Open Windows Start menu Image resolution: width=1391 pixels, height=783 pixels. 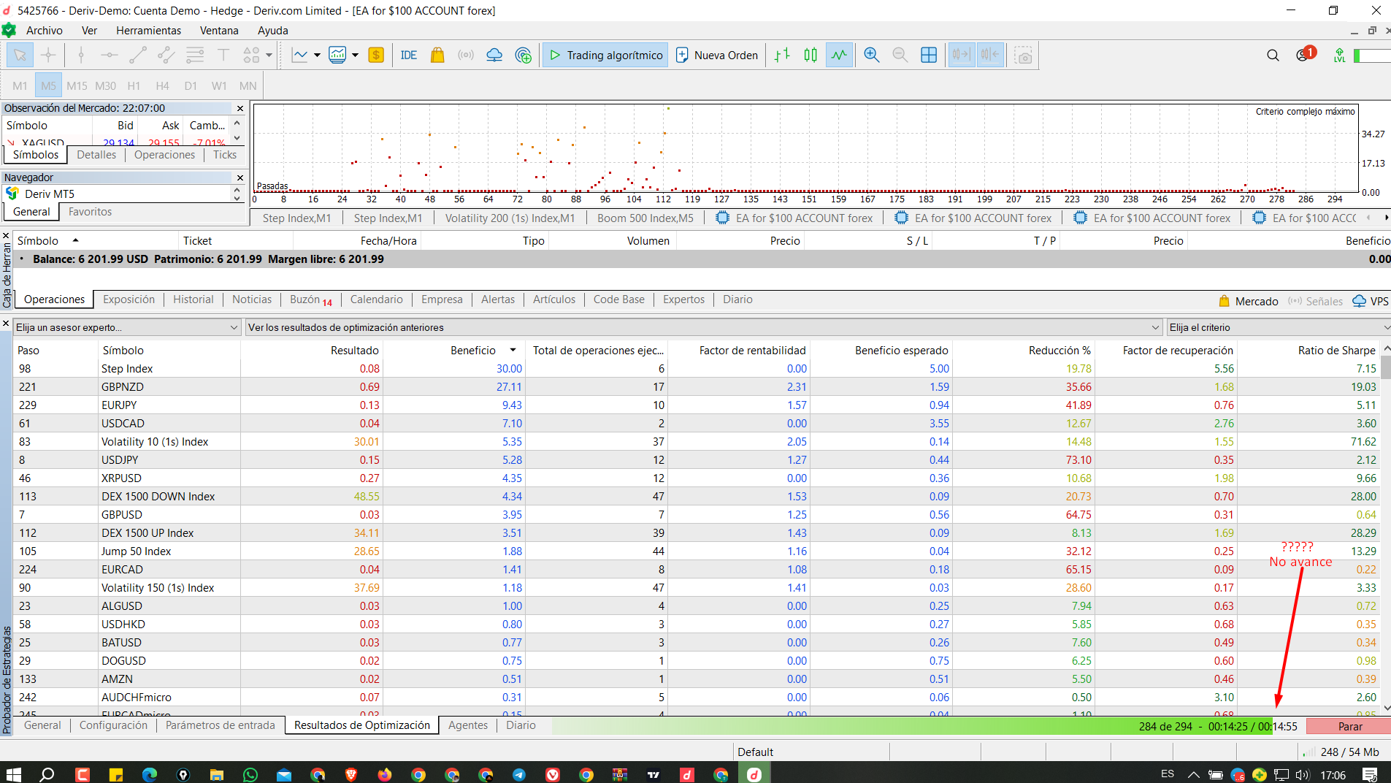coord(14,774)
